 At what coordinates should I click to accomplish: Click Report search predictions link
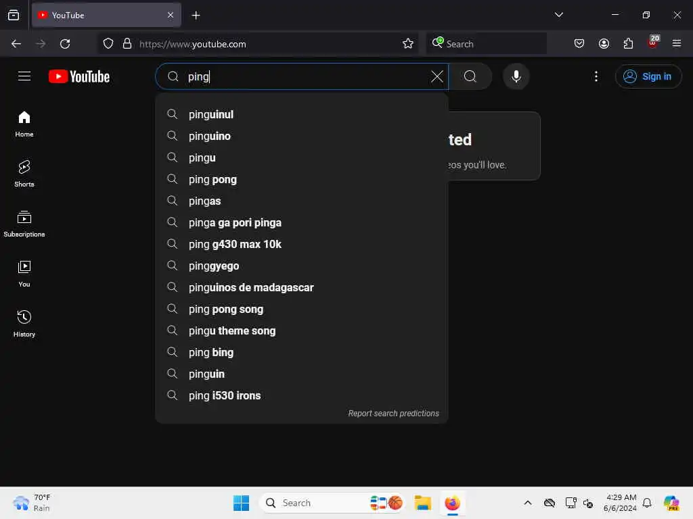tap(393, 413)
